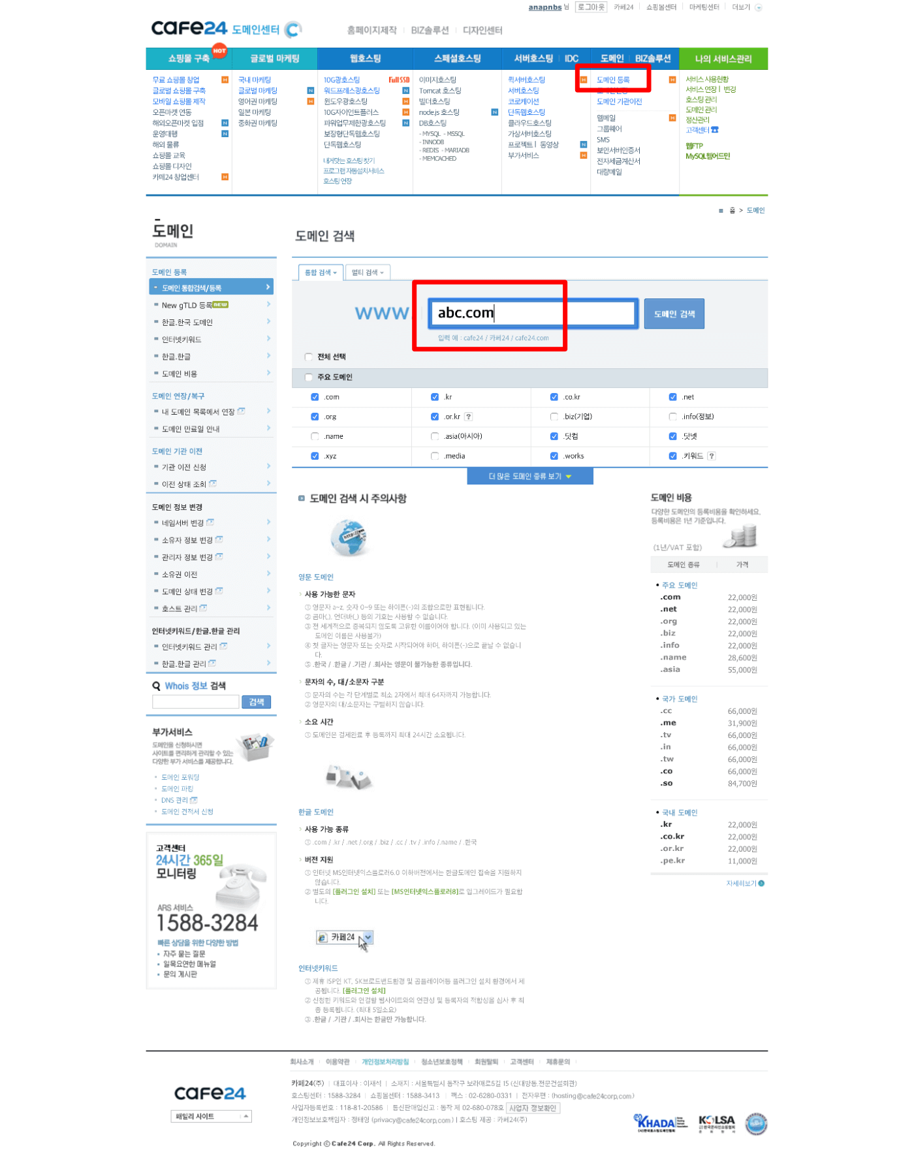
Task: Open the 나의 서비스관리 menu
Action: click(x=723, y=59)
